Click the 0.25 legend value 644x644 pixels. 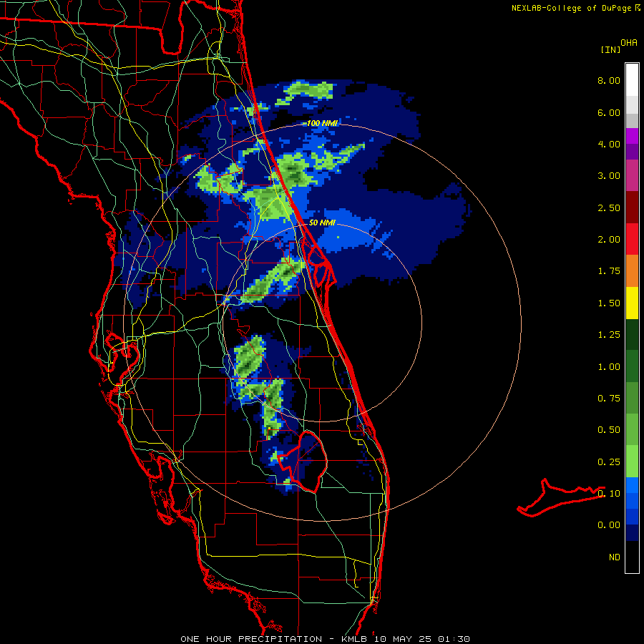click(609, 462)
